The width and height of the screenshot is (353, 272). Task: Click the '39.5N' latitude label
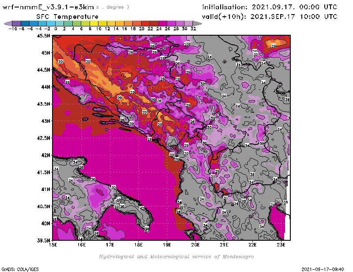tap(43, 240)
